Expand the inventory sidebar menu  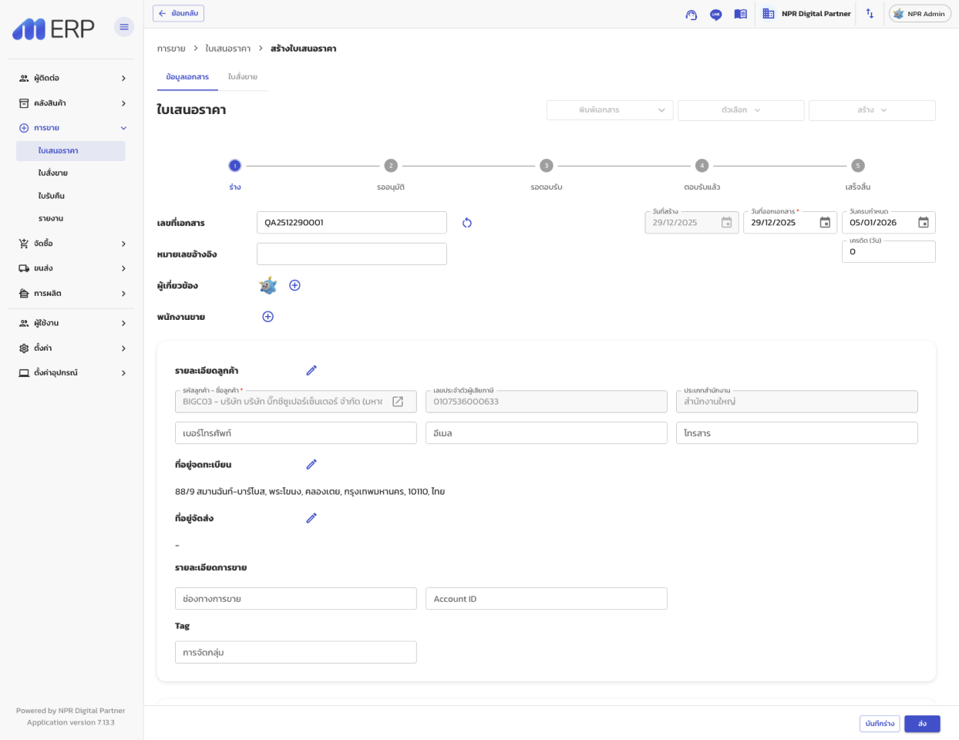pyautogui.click(x=72, y=103)
